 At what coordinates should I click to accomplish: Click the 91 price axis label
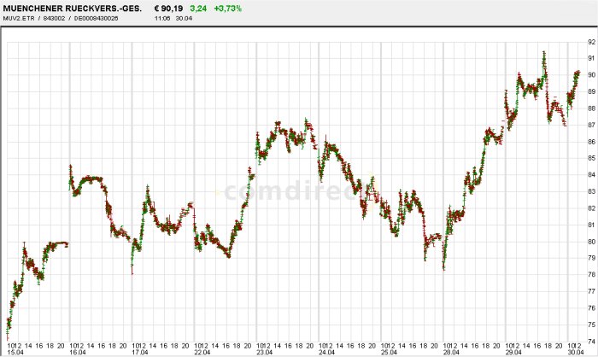pos(591,58)
